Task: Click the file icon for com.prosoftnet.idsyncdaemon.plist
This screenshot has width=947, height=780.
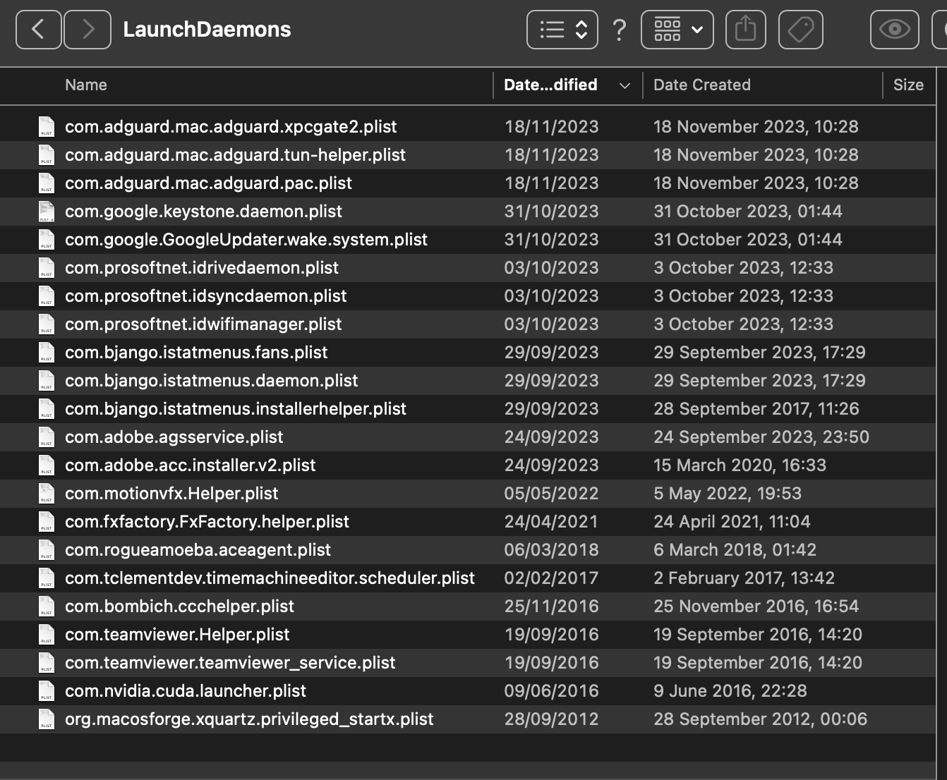Action: coord(47,296)
